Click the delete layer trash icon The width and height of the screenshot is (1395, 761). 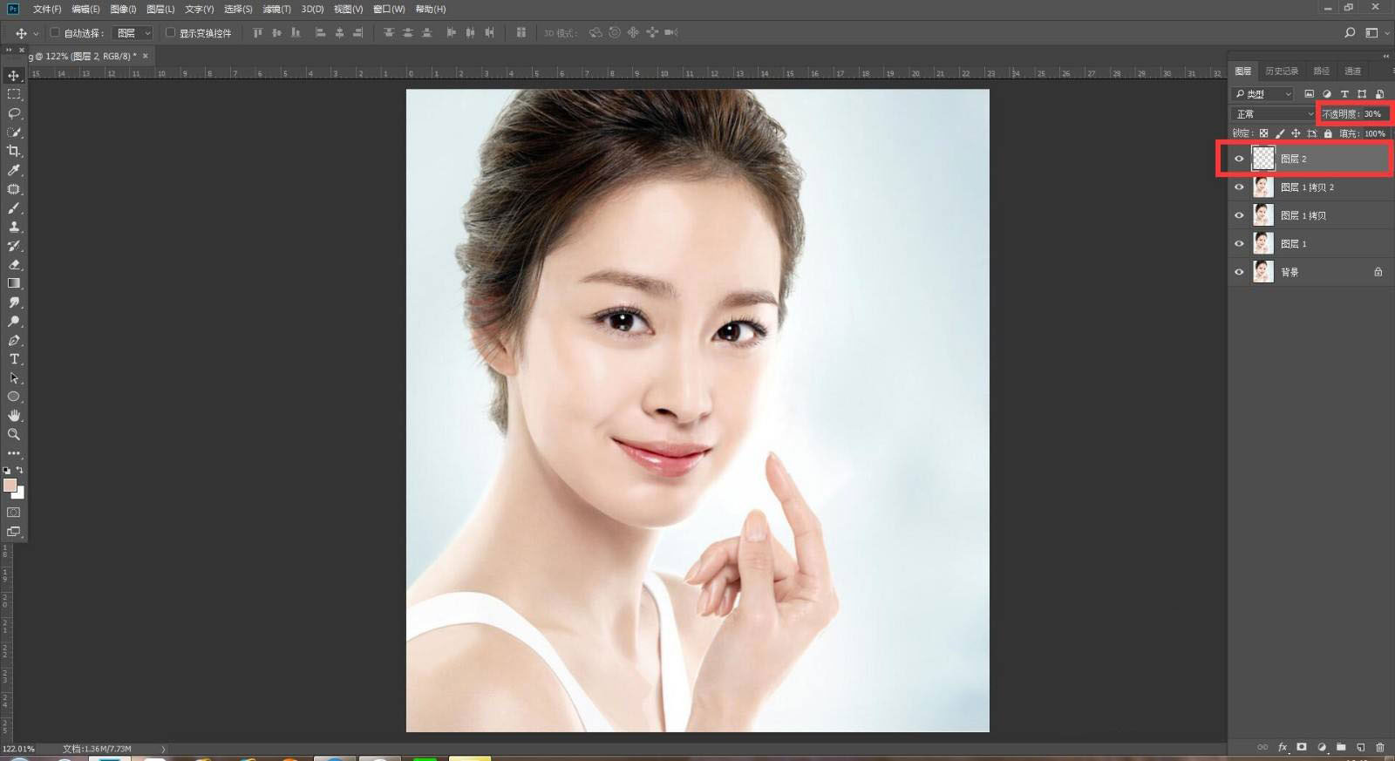point(1379,747)
